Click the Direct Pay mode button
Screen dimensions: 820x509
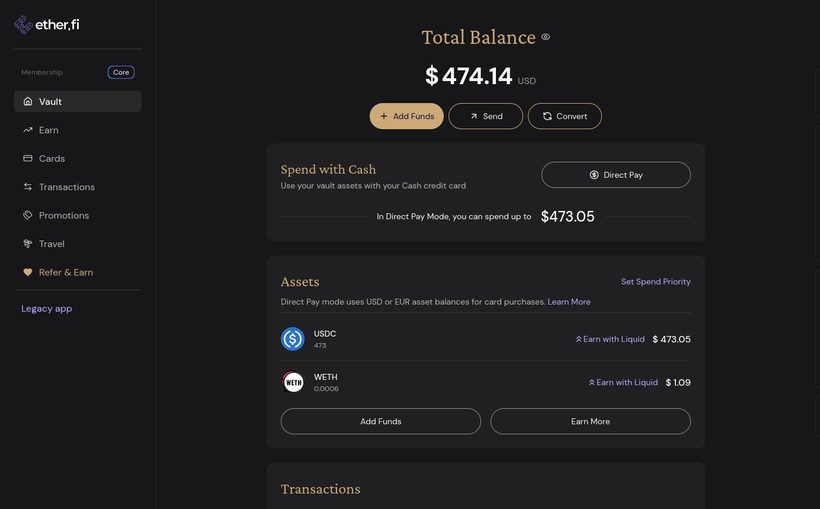click(616, 175)
